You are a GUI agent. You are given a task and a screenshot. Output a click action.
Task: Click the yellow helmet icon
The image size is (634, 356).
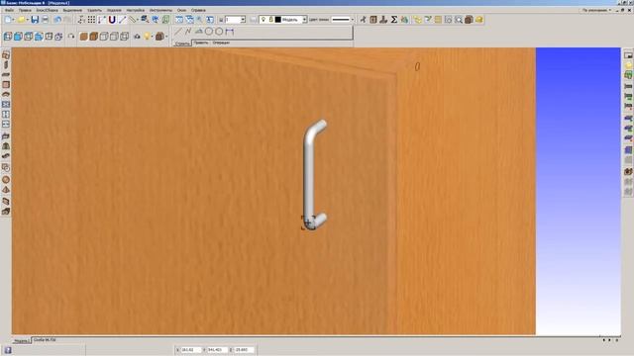[479, 20]
